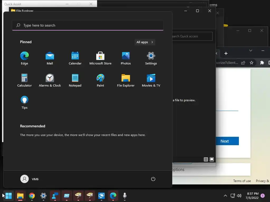Image resolution: width=270 pixels, height=202 pixels.
Task: Open the VM6 user account menu
Action: (x=30, y=179)
